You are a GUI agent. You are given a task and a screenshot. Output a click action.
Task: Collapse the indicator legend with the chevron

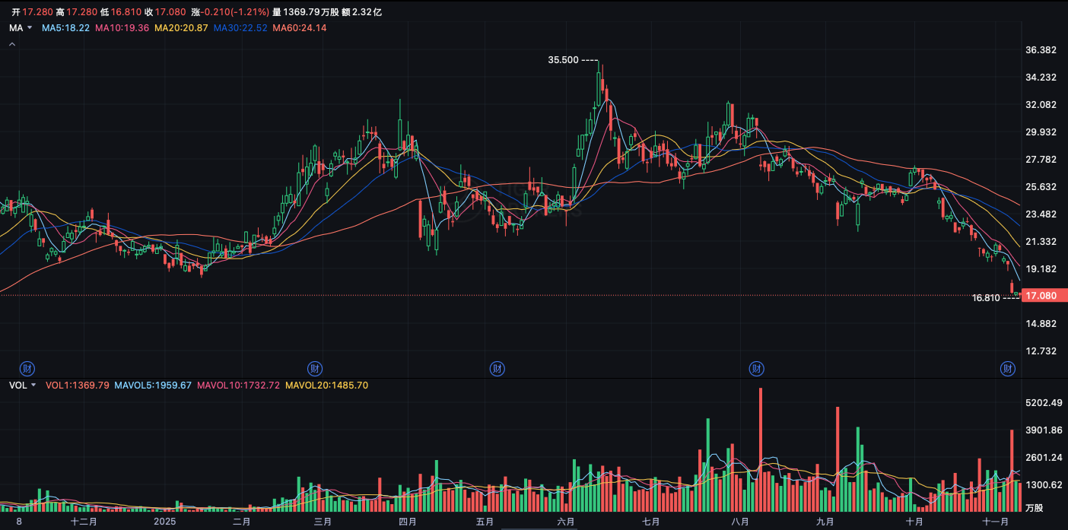12,44
